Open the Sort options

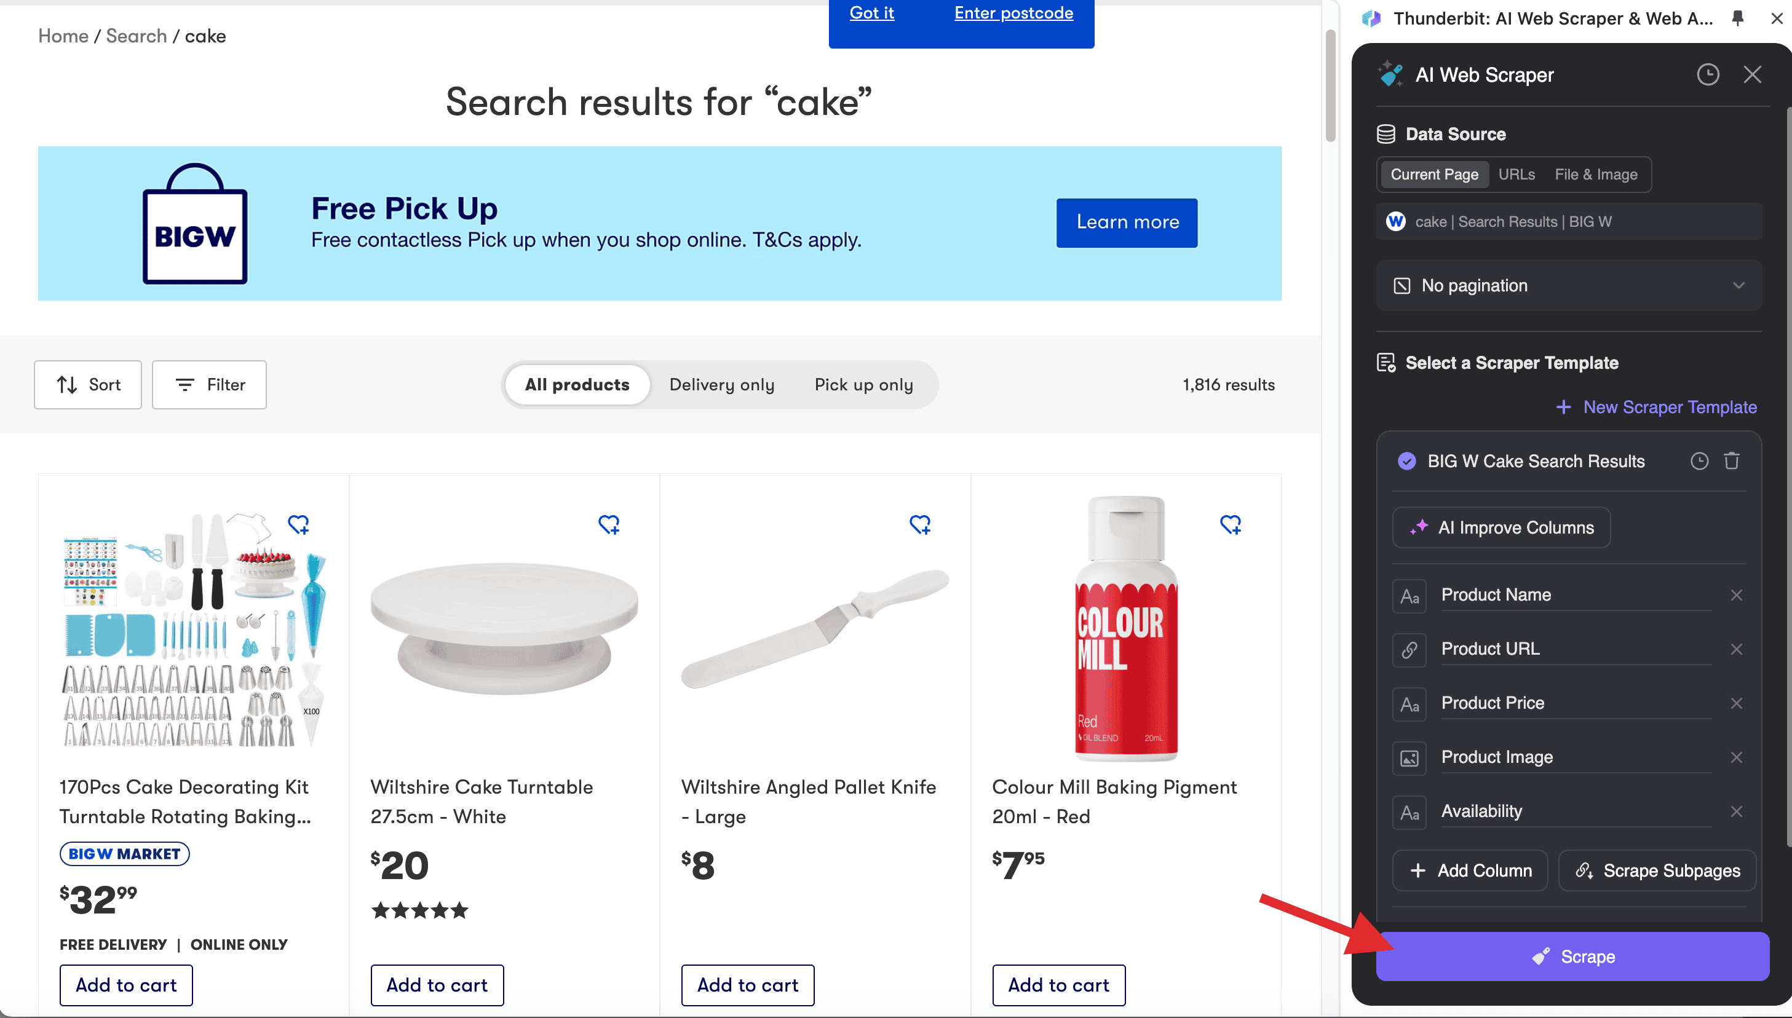pyautogui.click(x=88, y=385)
